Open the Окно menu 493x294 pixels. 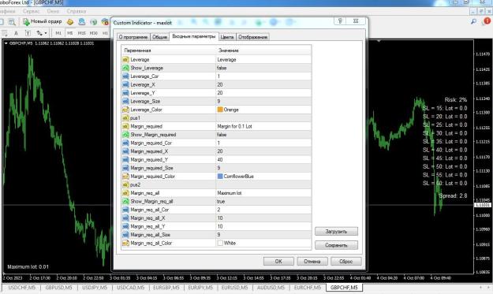click(x=53, y=11)
